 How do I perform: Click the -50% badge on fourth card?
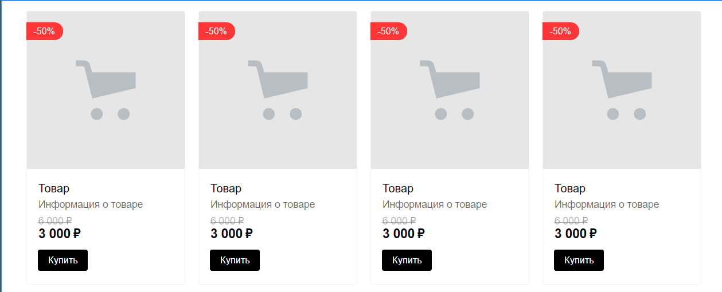coord(560,31)
